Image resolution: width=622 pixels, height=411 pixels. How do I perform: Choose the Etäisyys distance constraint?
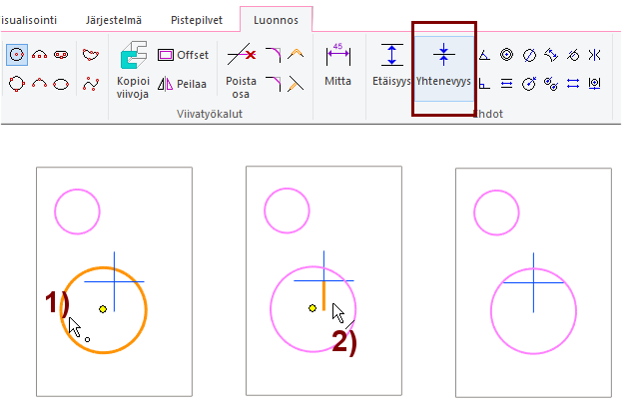click(x=391, y=65)
